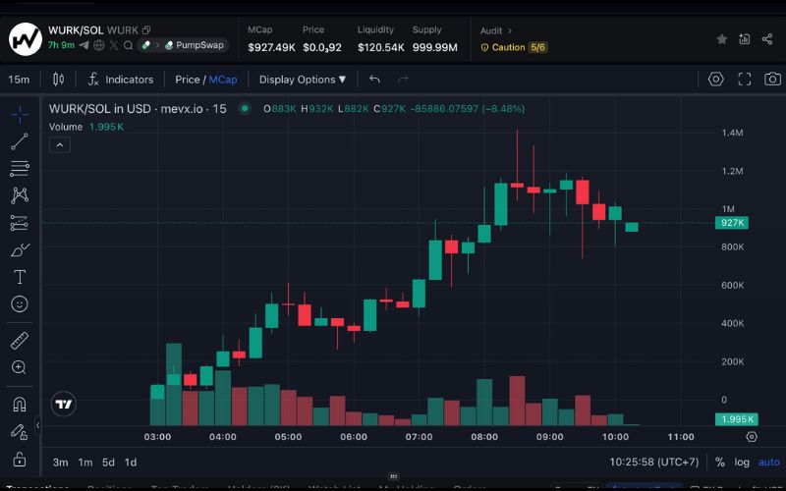Select the crosshair cursor tool
786x491 pixels.
(19, 115)
